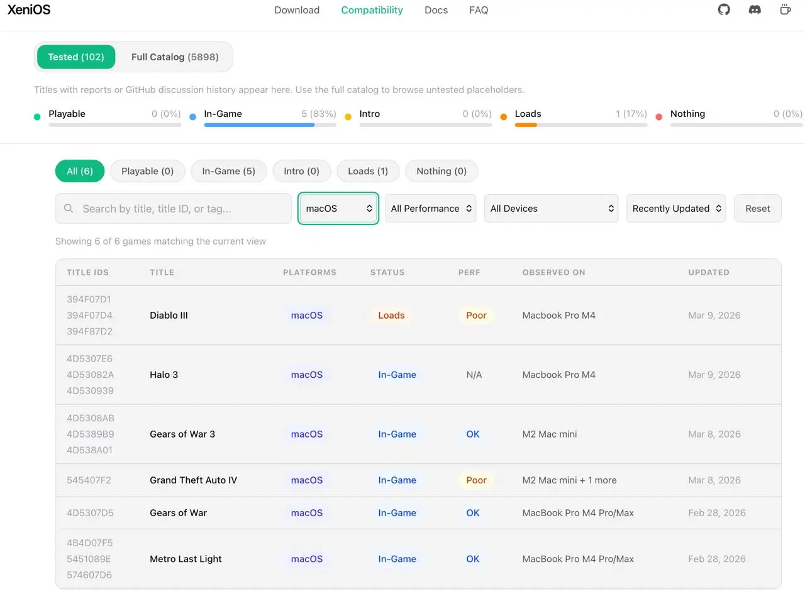Click title ID 4B4D07F5
The height and width of the screenshot is (601, 805).
[89, 543]
